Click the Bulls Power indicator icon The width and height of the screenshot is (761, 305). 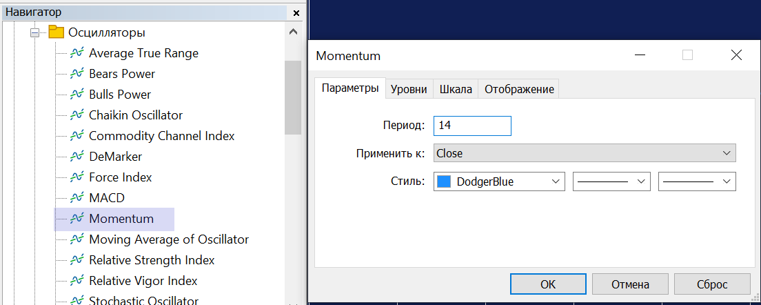(77, 95)
